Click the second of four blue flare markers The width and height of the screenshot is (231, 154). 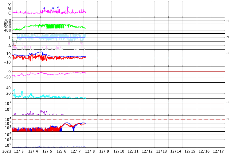pyautogui.click(x=53, y=8)
